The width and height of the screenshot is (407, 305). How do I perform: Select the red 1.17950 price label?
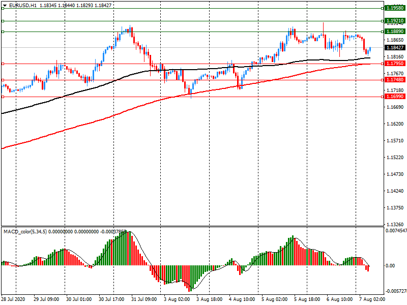point(395,64)
